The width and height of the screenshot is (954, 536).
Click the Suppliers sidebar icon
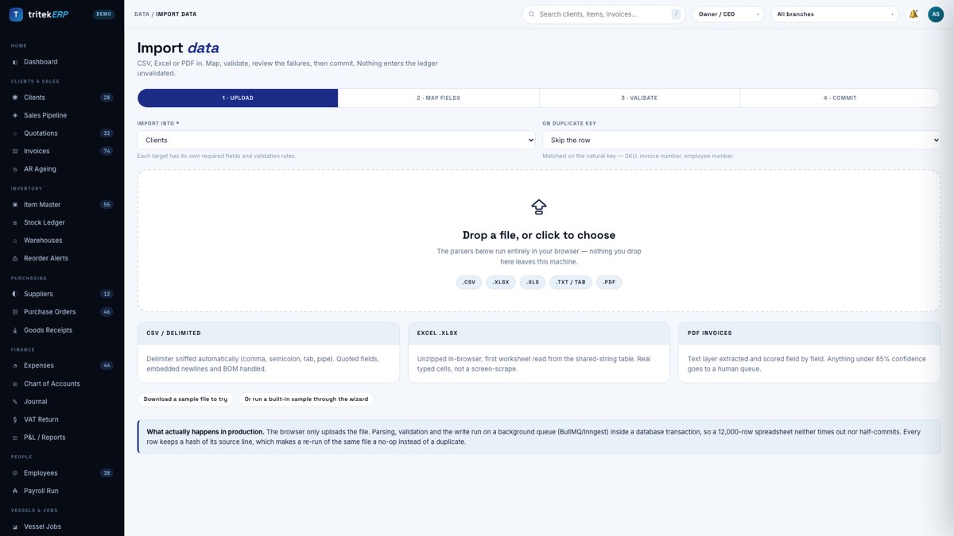pyautogui.click(x=15, y=294)
